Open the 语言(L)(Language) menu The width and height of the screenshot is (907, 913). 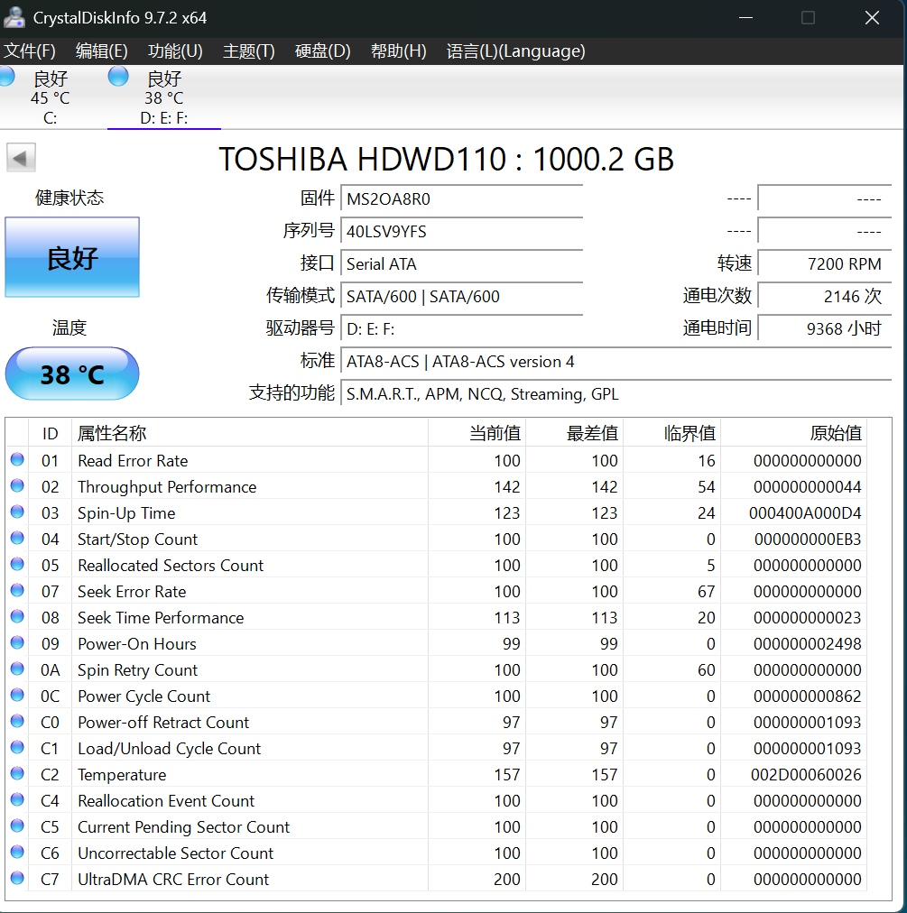click(515, 51)
